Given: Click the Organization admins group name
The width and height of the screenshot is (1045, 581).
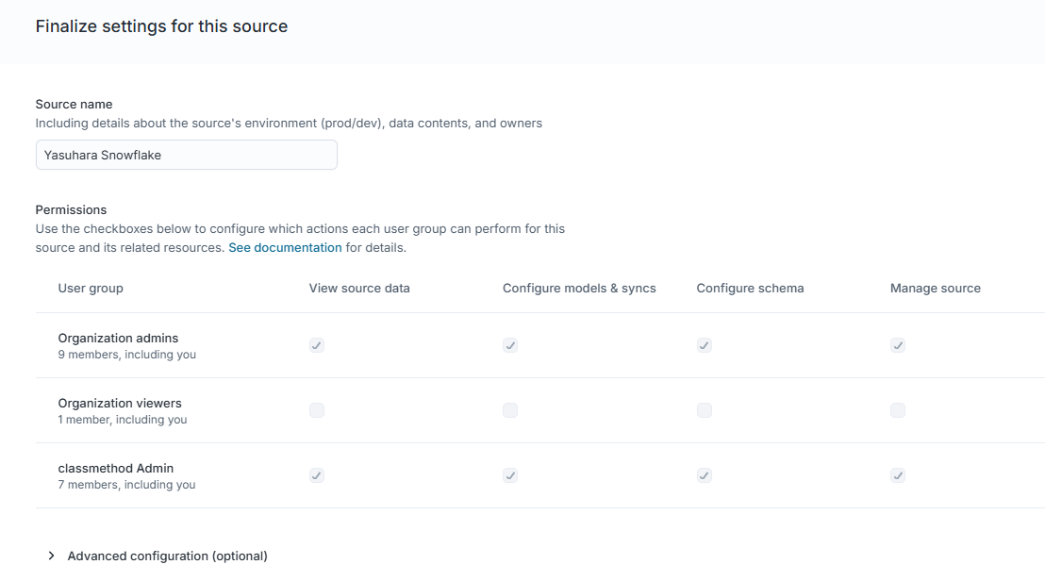Looking at the screenshot, I should [x=118, y=338].
